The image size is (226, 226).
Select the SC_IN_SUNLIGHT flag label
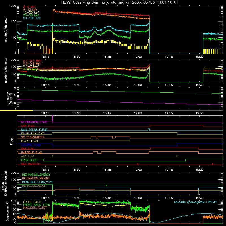click(32, 133)
